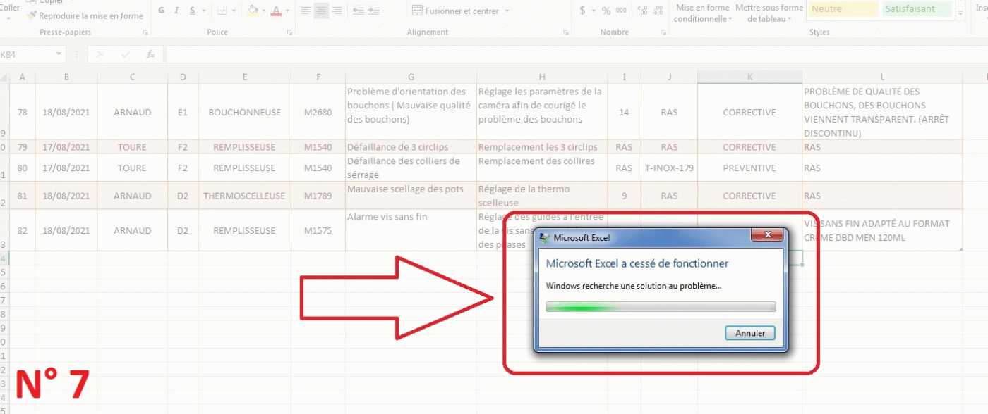Click cell 'Remplacement les 3 circlips'

542,147
